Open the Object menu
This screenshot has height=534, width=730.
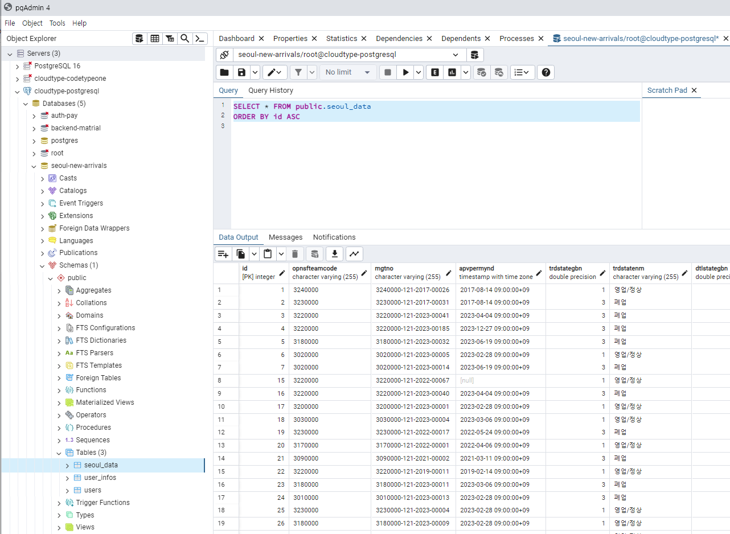click(x=32, y=23)
